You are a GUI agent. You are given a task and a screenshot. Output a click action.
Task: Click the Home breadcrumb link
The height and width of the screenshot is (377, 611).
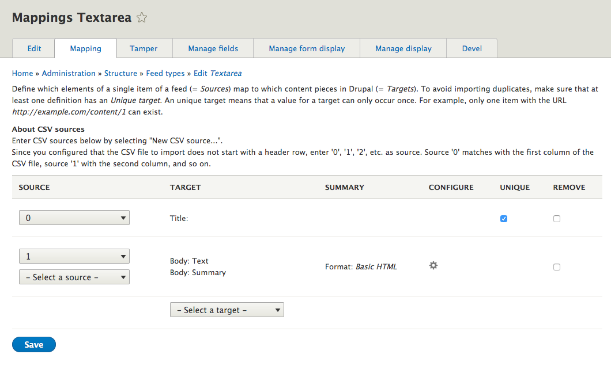pos(22,73)
